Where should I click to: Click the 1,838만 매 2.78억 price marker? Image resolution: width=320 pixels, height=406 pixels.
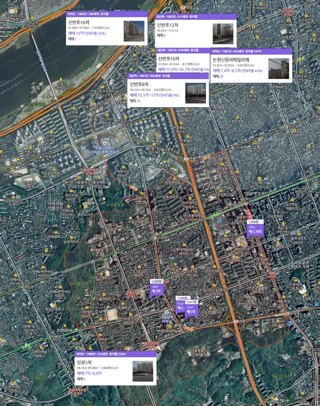(x=255, y=229)
